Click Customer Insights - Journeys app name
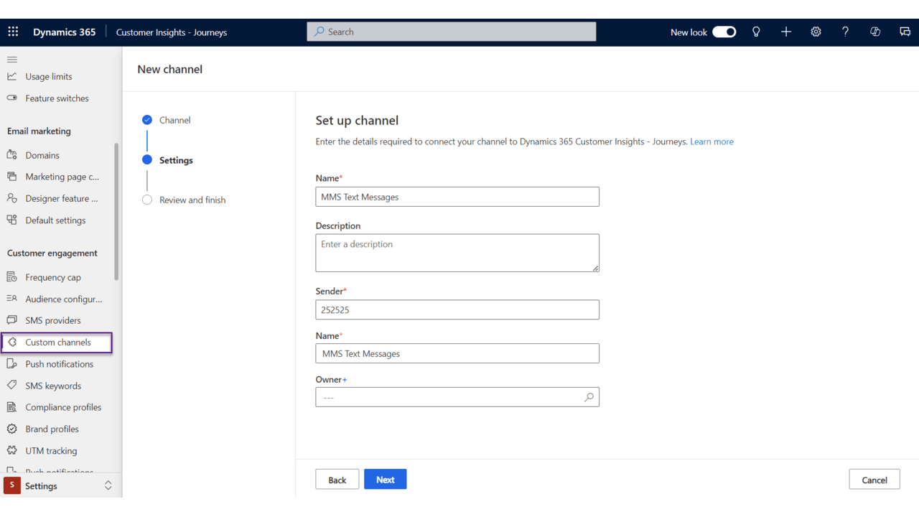The height and width of the screenshot is (517, 919). (172, 32)
